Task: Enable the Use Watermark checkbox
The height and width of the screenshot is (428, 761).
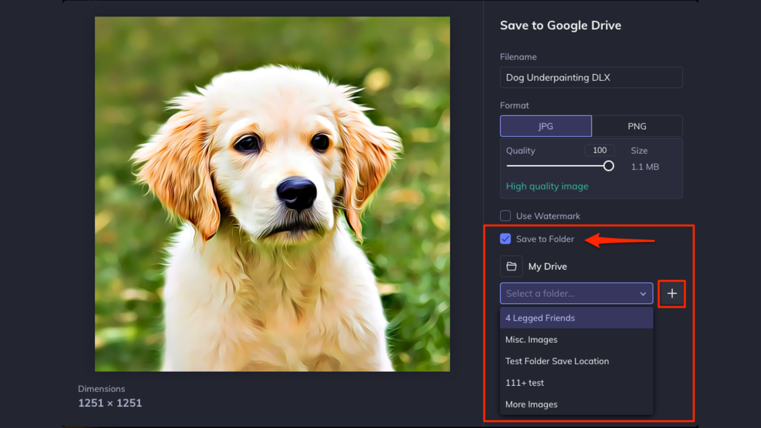Action: (505, 216)
